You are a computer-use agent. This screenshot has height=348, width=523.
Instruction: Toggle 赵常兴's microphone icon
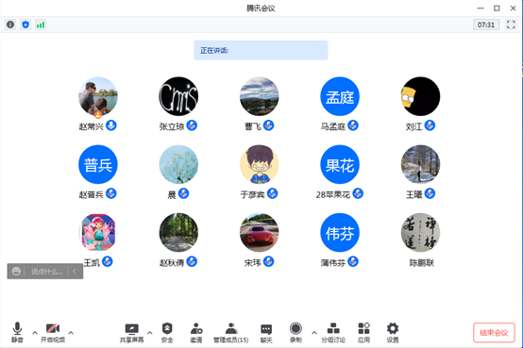tap(111, 125)
